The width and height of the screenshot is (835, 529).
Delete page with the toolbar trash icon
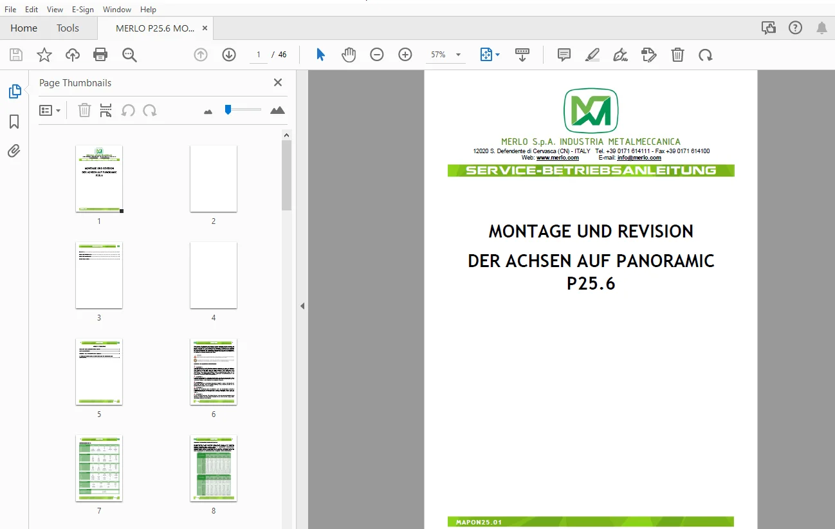click(x=677, y=55)
